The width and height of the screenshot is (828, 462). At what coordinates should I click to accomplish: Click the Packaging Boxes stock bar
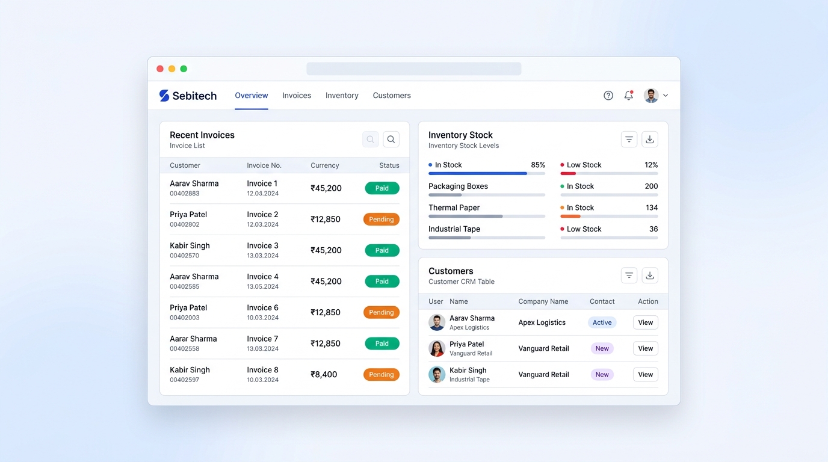tap(487, 195)
